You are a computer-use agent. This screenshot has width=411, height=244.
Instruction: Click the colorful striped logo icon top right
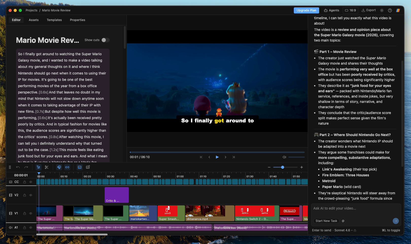click(398, 10)
